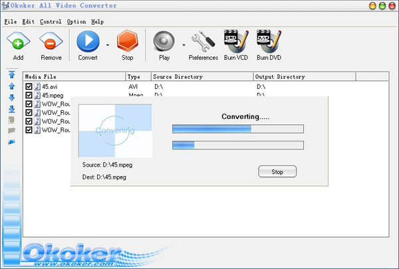Click the lower conversion progress bar
The image size is (399, 269).
(238, 145)
